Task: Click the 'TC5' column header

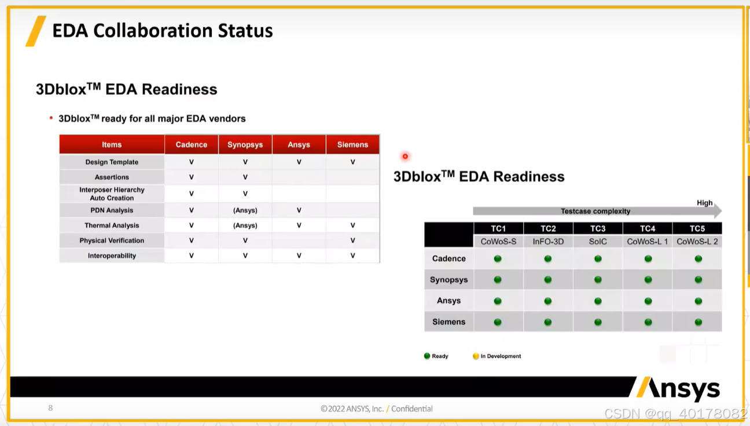Action: [697, 228]
